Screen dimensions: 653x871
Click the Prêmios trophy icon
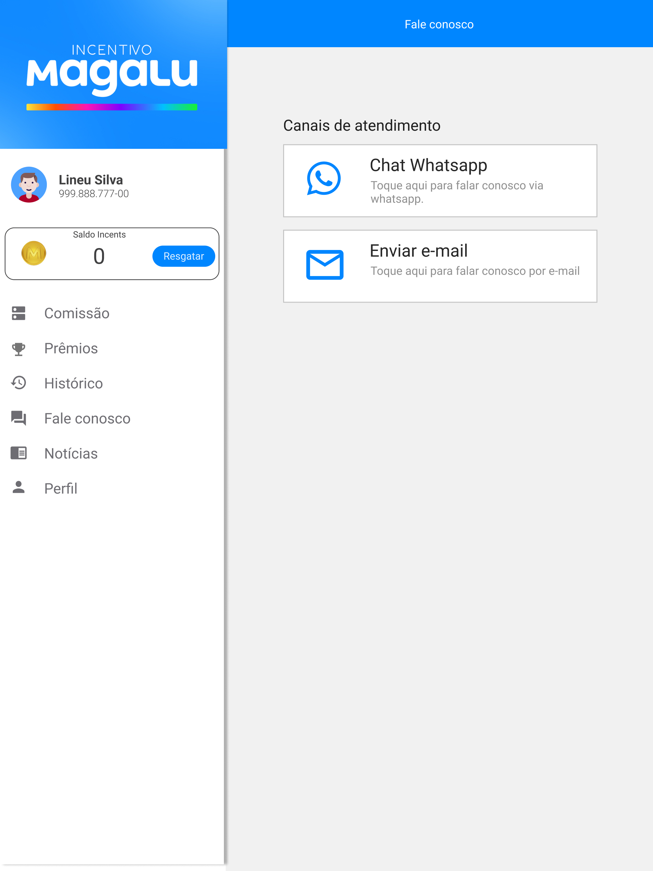click(x=18, y=349)
